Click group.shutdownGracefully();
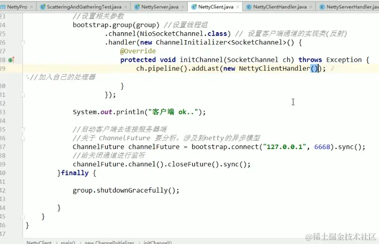 point(126,190)
